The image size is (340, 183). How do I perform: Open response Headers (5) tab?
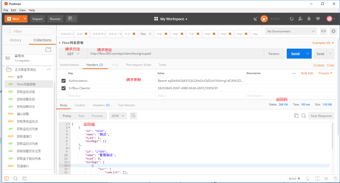[101, 105]
